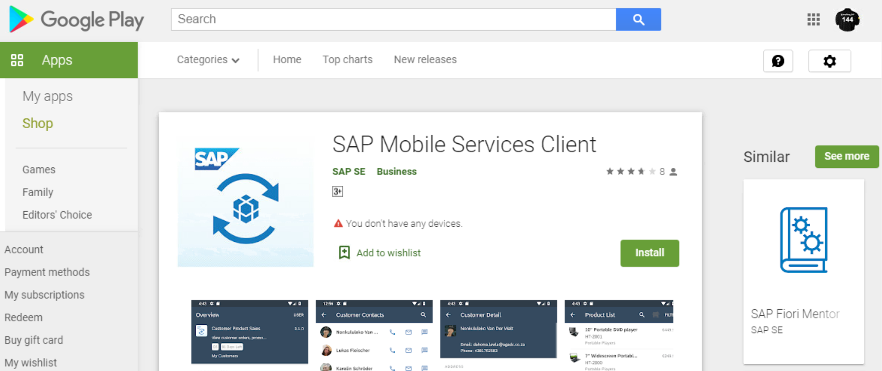The width and height of the screenshot is (882, 371).
Task: Open the Customer Detail screenshot thumbnail
Action: pos(498,335)
